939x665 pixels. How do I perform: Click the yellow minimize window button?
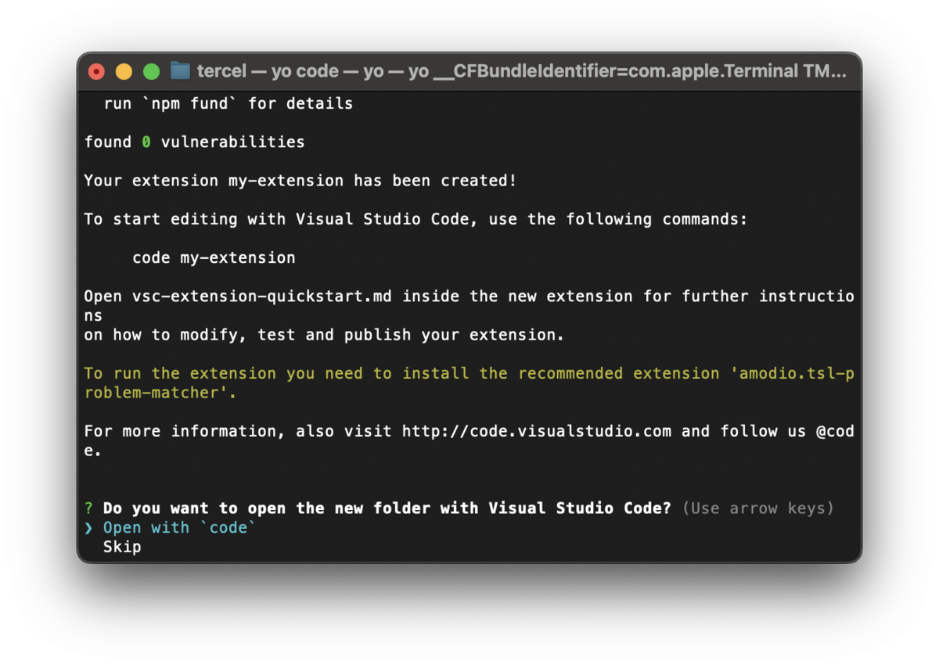coord(124,72)
